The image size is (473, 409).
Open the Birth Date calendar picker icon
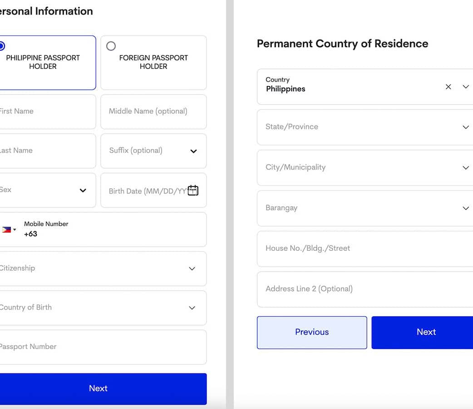click(x=193, y=190)
